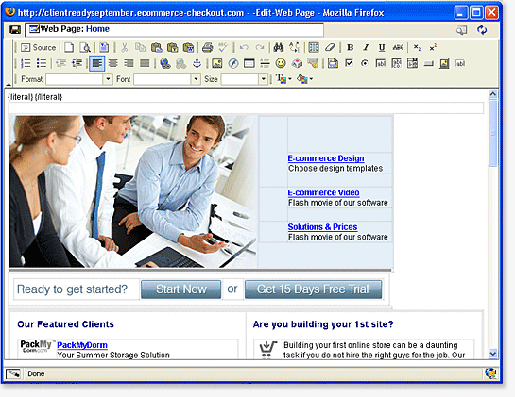Open the Templates icon
This screenshot has height=397, width=515.
[104, 48]
